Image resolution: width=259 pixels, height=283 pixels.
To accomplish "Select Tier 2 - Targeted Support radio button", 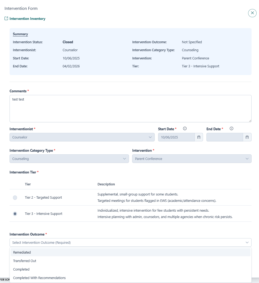I will [15, 198].
